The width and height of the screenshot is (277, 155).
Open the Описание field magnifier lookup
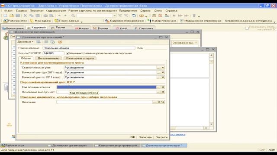coord(163,102)
